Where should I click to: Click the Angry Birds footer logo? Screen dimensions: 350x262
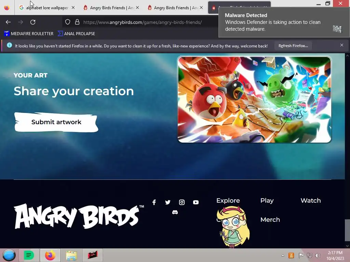[79, 216]
